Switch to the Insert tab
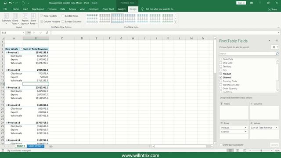Screen dimensions: 281x158 [x=25, y=9]
